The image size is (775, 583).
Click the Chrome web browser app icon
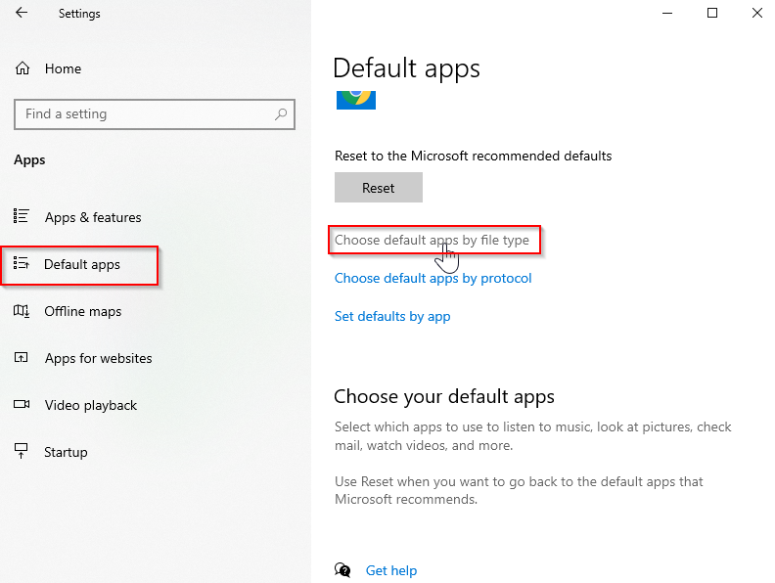pos(356,101)
